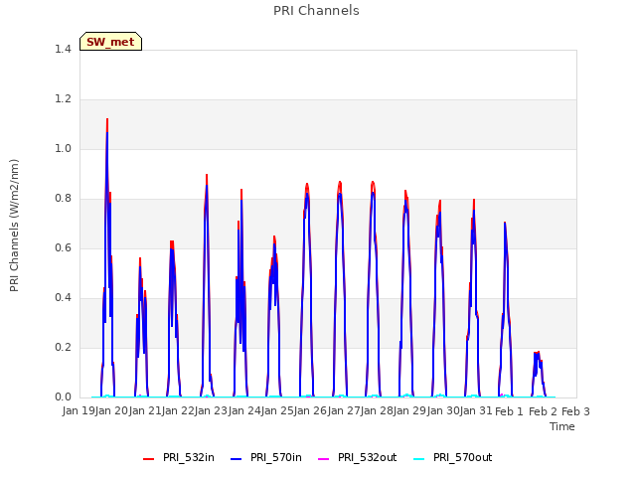Click the 0.2 y-axis tick label
Viewport: 636px width, 477px height.
[x=63, y=347]
